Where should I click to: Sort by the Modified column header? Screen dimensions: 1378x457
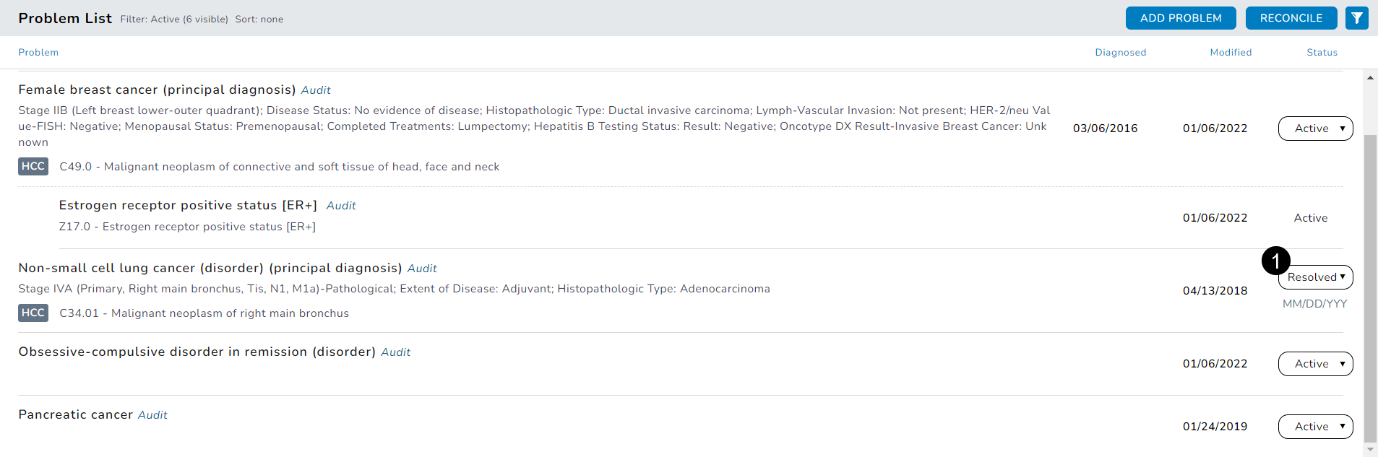pos(1231,53)
